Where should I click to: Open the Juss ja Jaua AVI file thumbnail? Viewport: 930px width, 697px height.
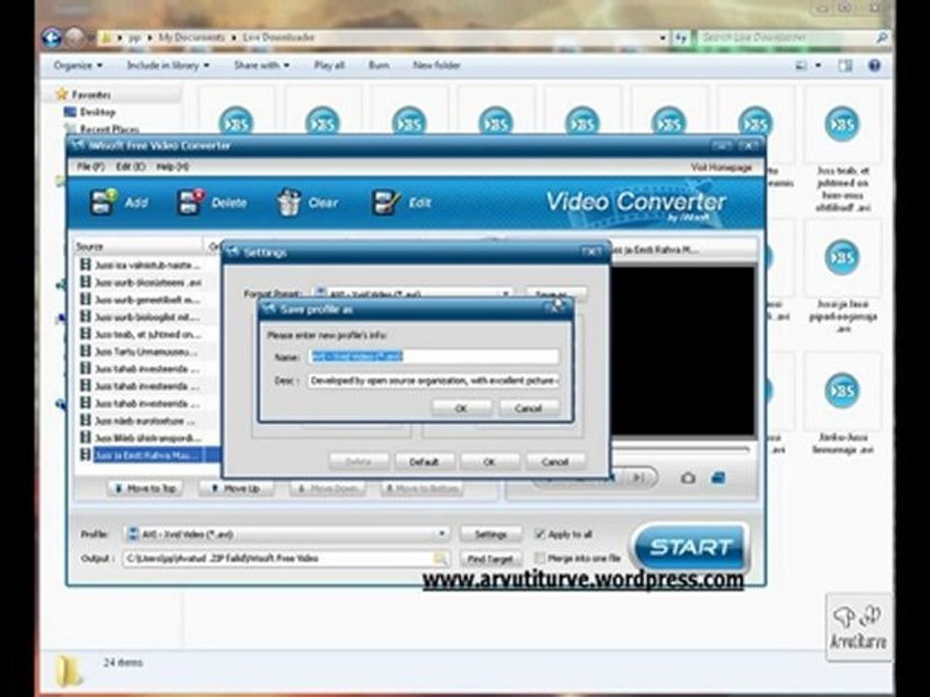pos(842,258)
